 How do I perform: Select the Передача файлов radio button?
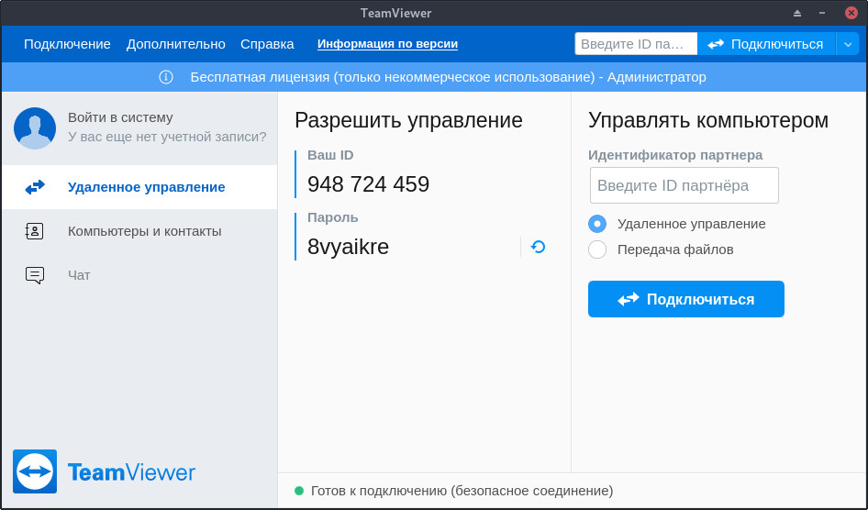click(x=597, y=249)
